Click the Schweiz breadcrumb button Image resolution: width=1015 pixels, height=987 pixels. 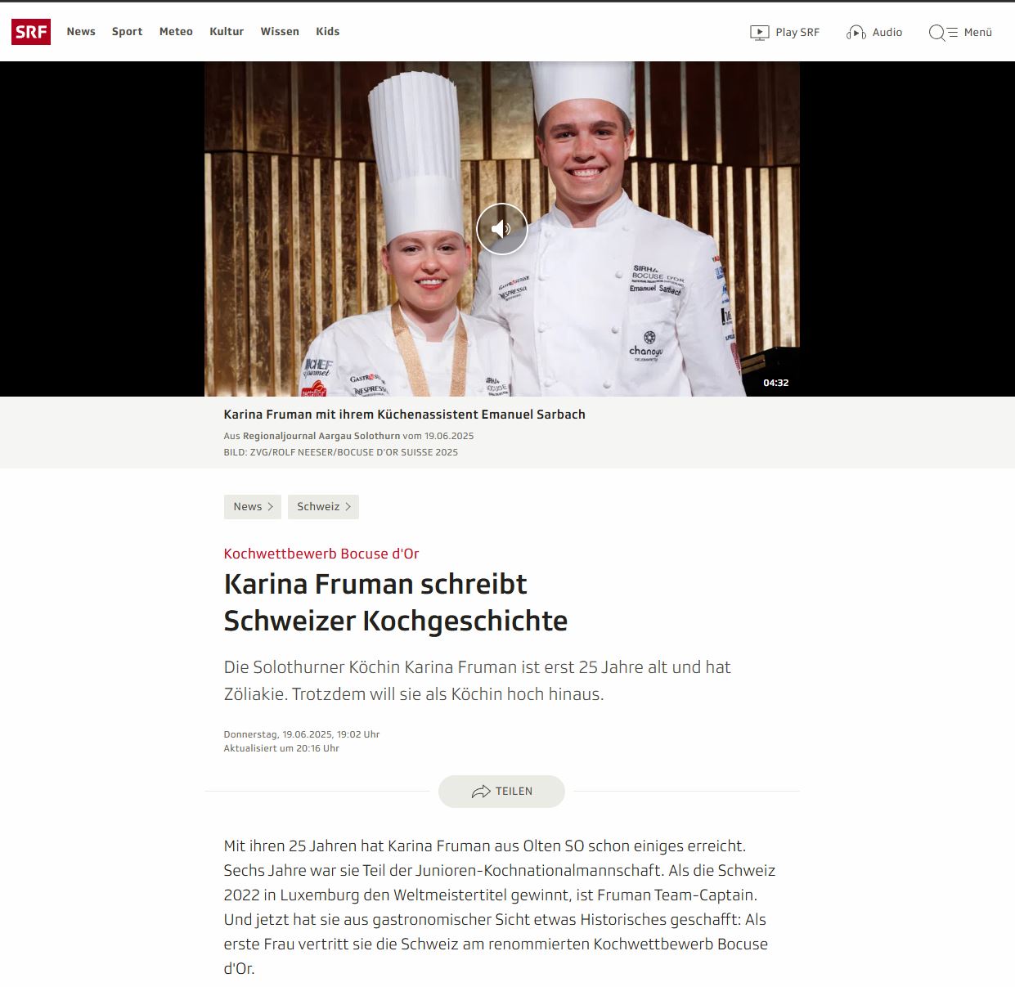pos(323,507)
